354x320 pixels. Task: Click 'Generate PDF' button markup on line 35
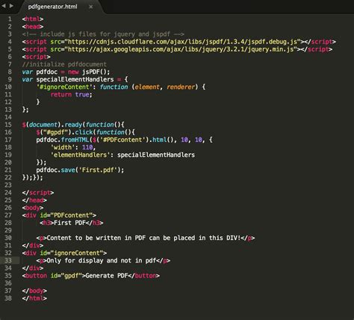pos(91,276)
